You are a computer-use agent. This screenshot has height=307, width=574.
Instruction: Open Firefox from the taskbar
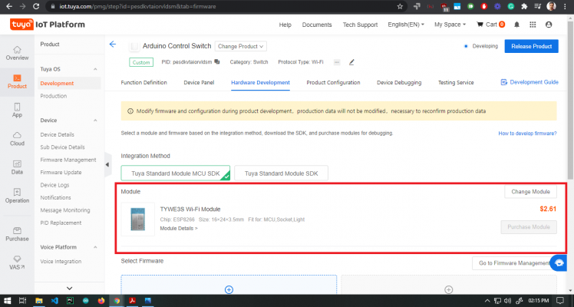[101, 301]
